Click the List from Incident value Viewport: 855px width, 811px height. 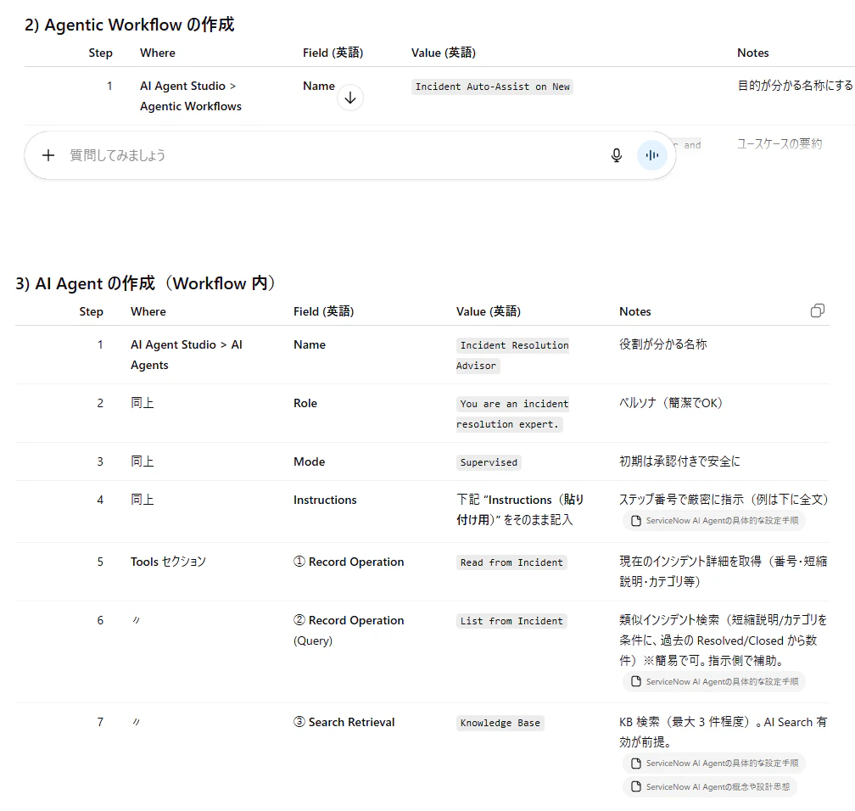tap(511, 621)
